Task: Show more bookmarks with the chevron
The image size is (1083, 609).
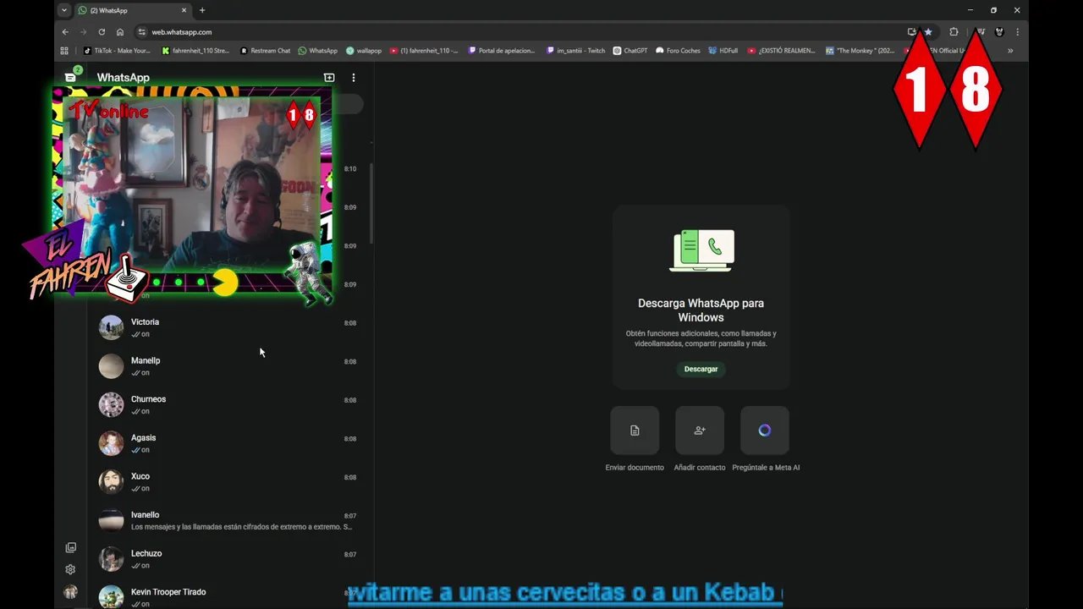Action: click(x=1009, y=51)
